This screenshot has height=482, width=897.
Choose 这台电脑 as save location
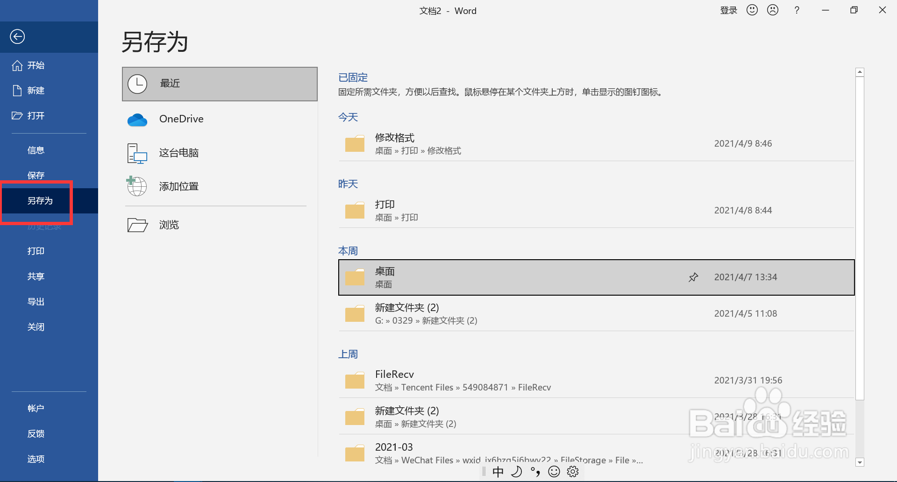point(220,153)
